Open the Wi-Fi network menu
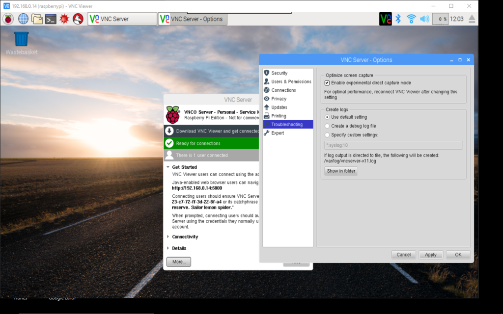The image size is (503, 314). click(x=411, y=19)
